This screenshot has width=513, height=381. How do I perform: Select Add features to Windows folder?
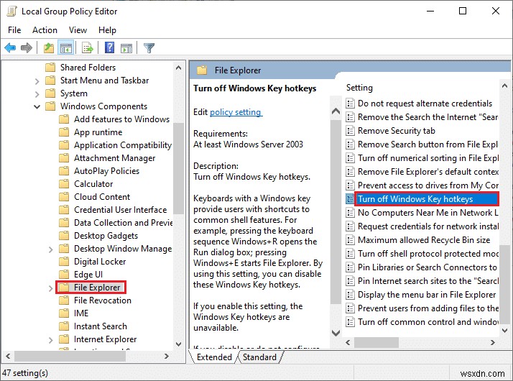click(x=121, y=119)
